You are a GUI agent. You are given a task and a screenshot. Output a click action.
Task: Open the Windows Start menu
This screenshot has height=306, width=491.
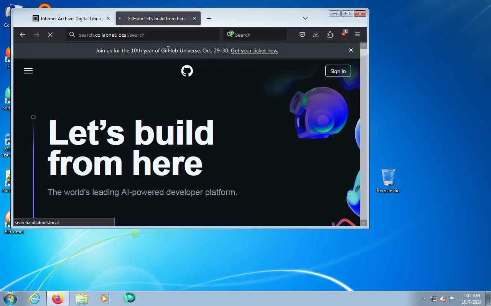(x=10, y=298)
